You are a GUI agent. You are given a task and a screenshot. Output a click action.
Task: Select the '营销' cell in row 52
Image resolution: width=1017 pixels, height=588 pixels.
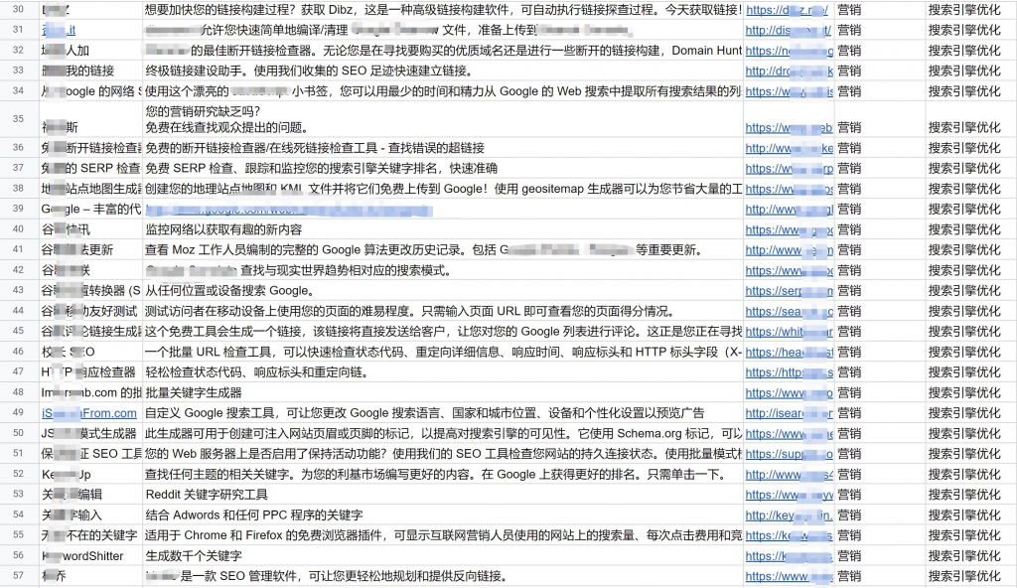[880, 475]
